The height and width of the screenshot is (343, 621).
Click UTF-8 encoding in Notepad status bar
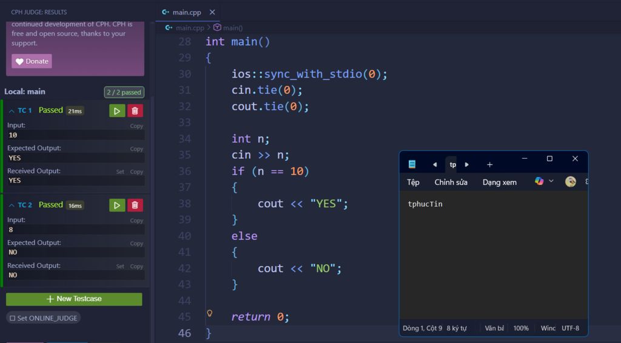coord(570,328)
